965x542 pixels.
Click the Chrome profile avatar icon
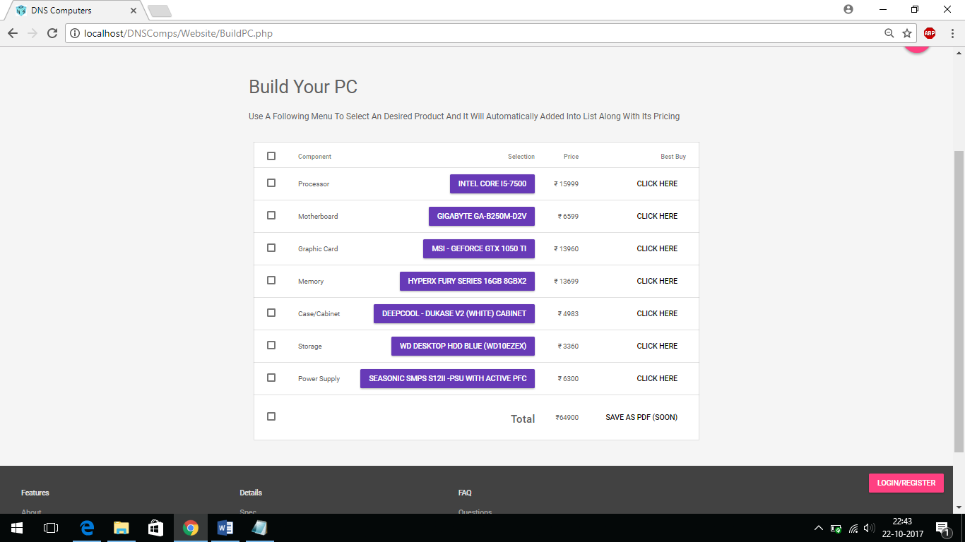pyautogui.click(x=848, y=9)
